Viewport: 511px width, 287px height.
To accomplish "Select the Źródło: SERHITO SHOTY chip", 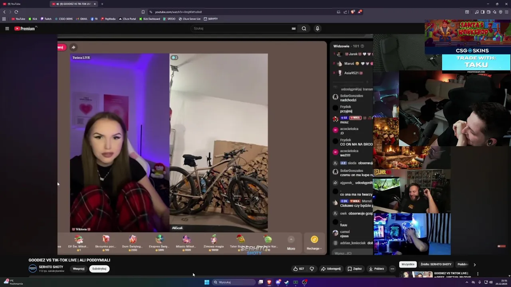I will pos(436,264).
